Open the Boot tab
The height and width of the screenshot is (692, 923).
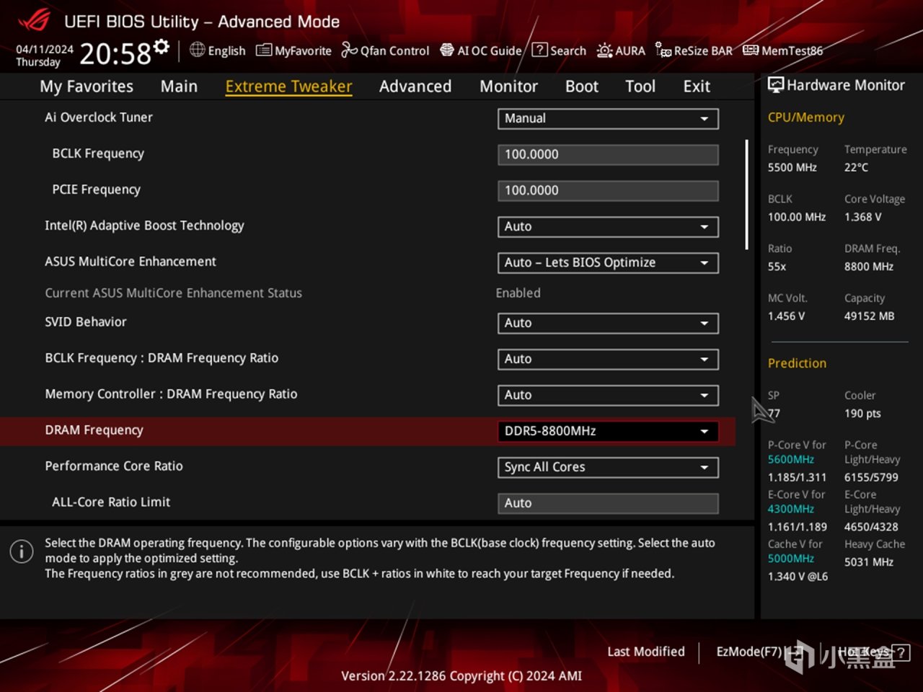[582, 86]
